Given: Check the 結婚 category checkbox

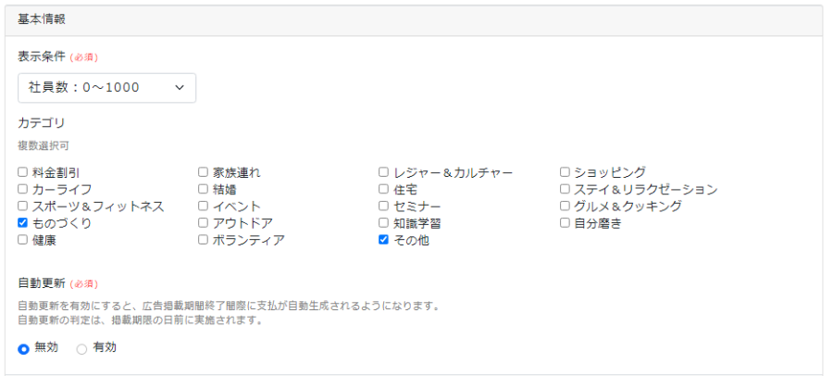Looking at the screenshot, I should 204,189.
